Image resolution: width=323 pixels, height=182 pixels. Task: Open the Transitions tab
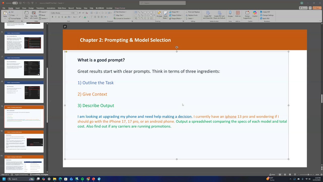pyautogui.click(x=40, y=8)
